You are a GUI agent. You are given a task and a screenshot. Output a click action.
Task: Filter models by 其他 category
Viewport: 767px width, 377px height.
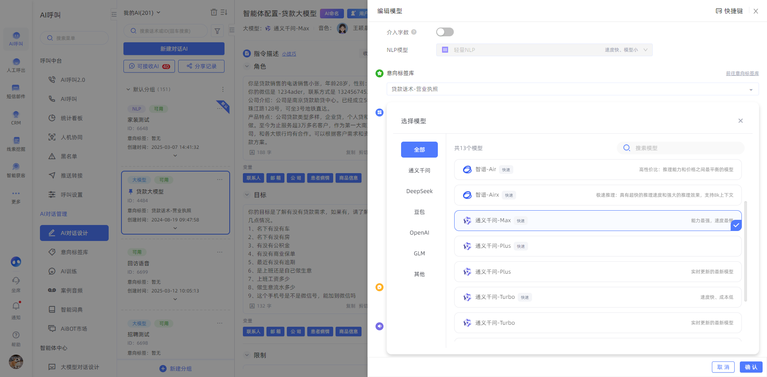[x=419, y=274]
